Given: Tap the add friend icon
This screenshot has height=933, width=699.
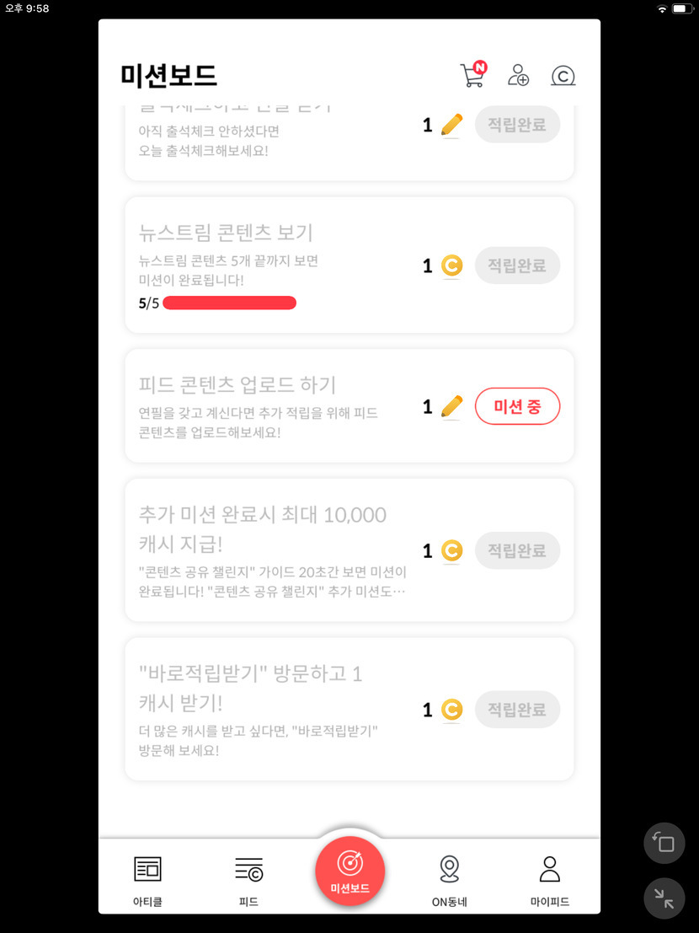Looking at the screenshot, I should 518,76.
